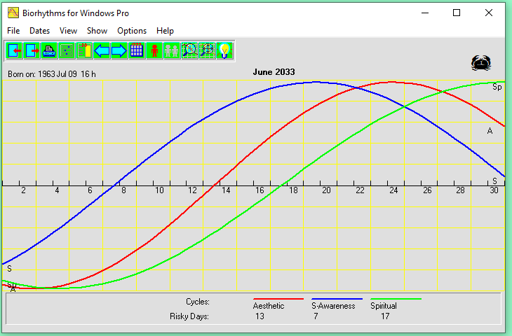The height and width of the screenshot is (336, 512).
Task: Click the Spiritual cycle label
Action: tap(384, 306)
